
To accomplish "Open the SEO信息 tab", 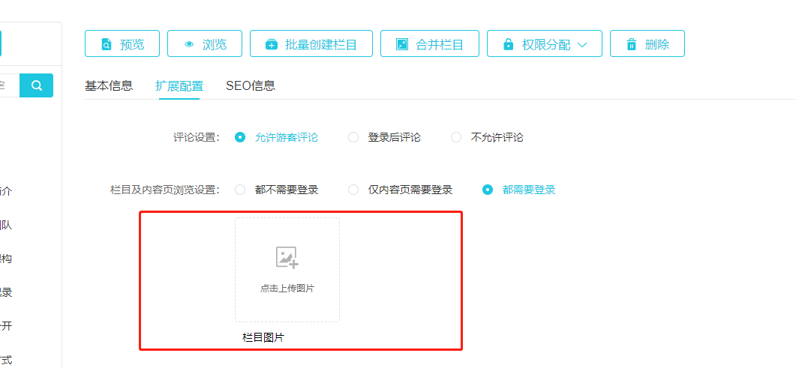I will pyautogui.click(x=251, y=85).
